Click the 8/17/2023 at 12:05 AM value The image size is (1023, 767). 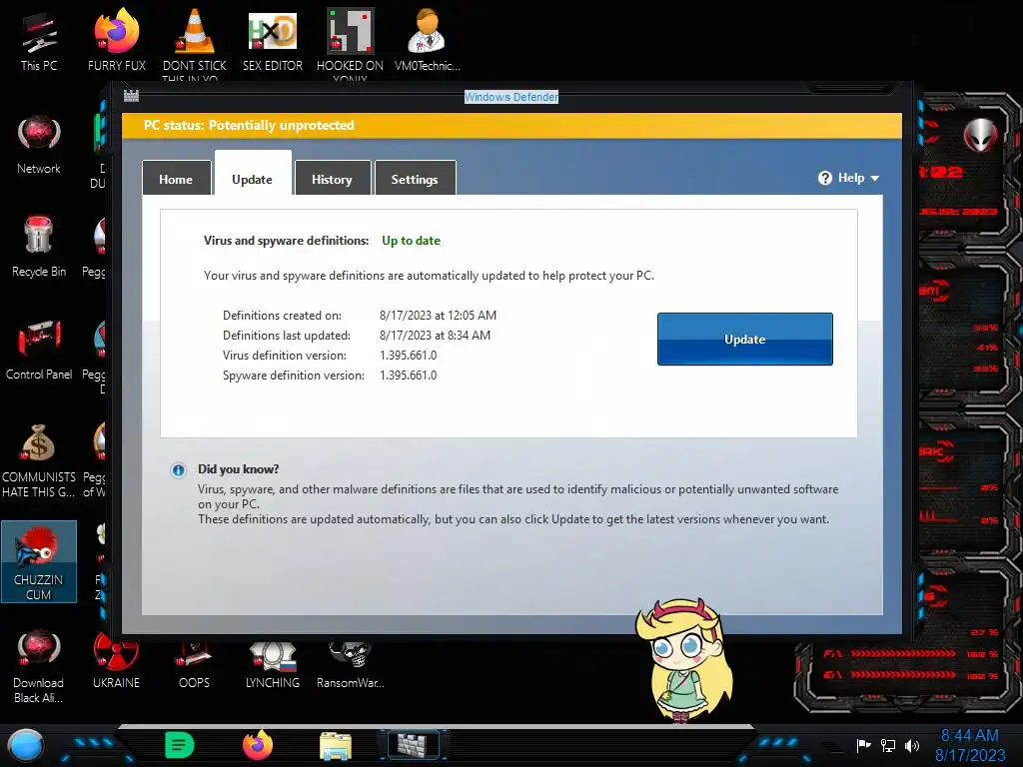click(x=438, y=315)
